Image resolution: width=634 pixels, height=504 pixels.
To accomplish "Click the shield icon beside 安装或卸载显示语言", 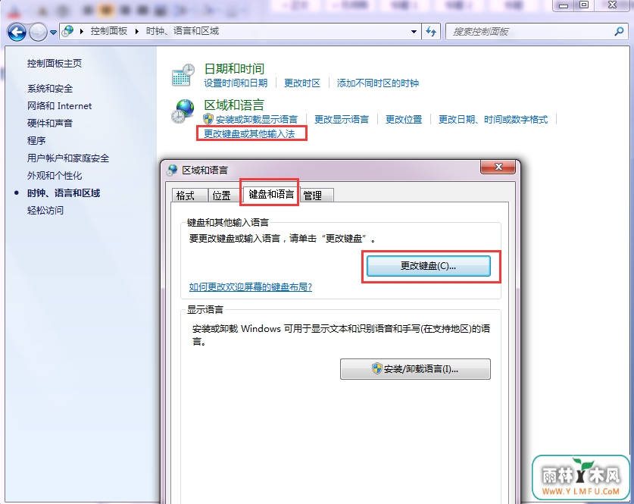I will (x=208, y=119).
